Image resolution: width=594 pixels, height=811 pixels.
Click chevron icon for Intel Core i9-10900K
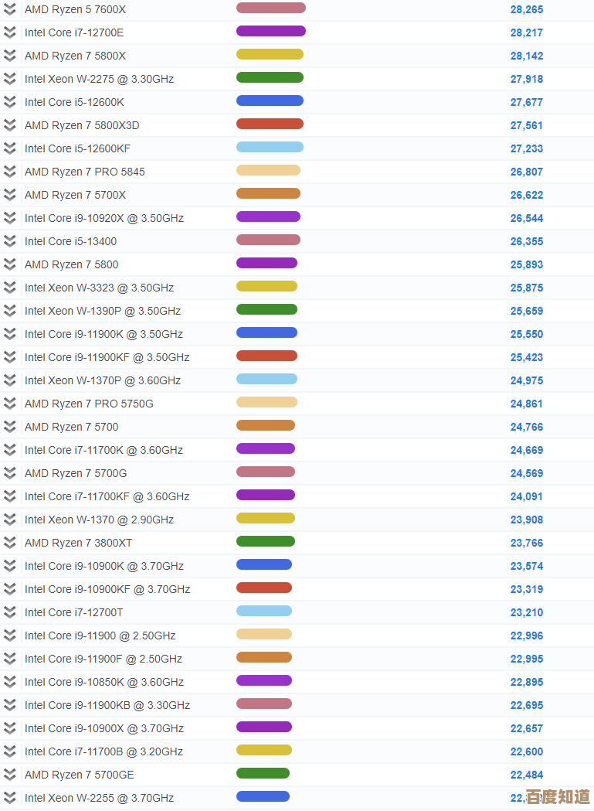tap(9, 566)
